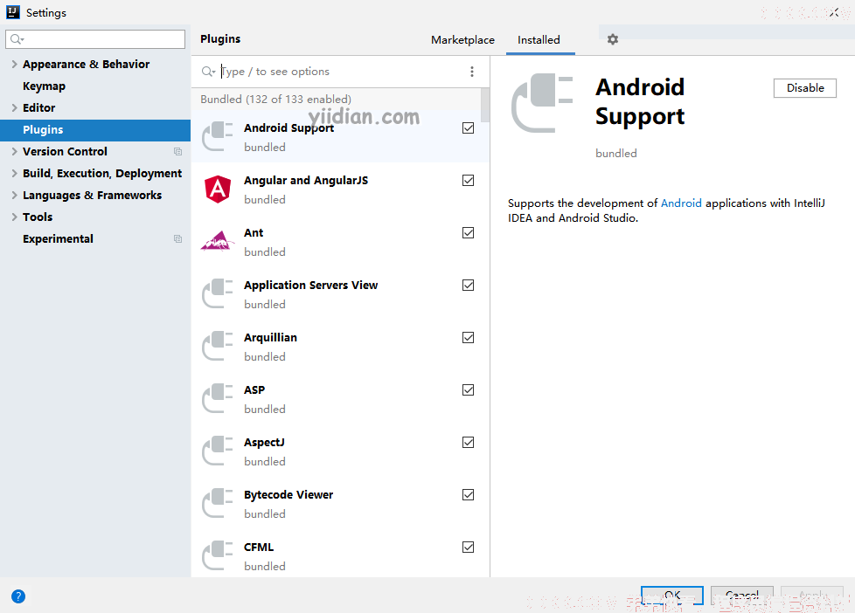This screenshot has height=613, width=855.
Task: Expand the Version Control tree node
Action: 14,151
